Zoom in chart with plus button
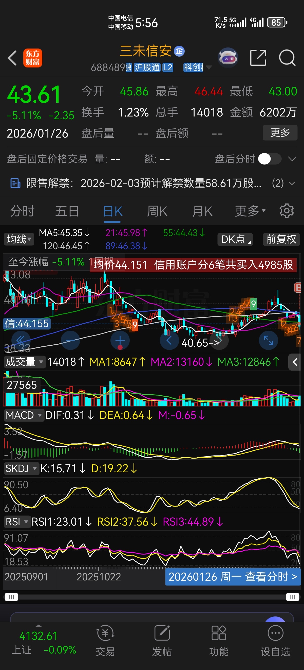This screenshot has width=304, height=670. tap(120, 340)
